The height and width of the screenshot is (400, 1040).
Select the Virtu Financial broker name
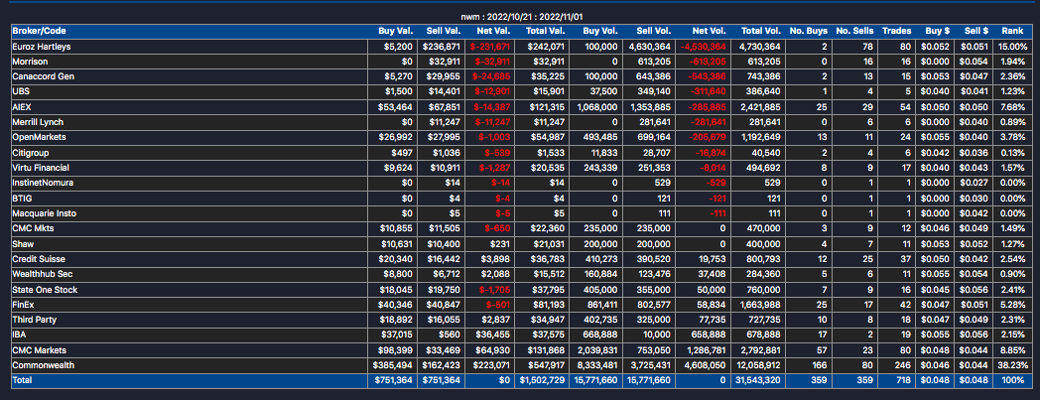41,168
